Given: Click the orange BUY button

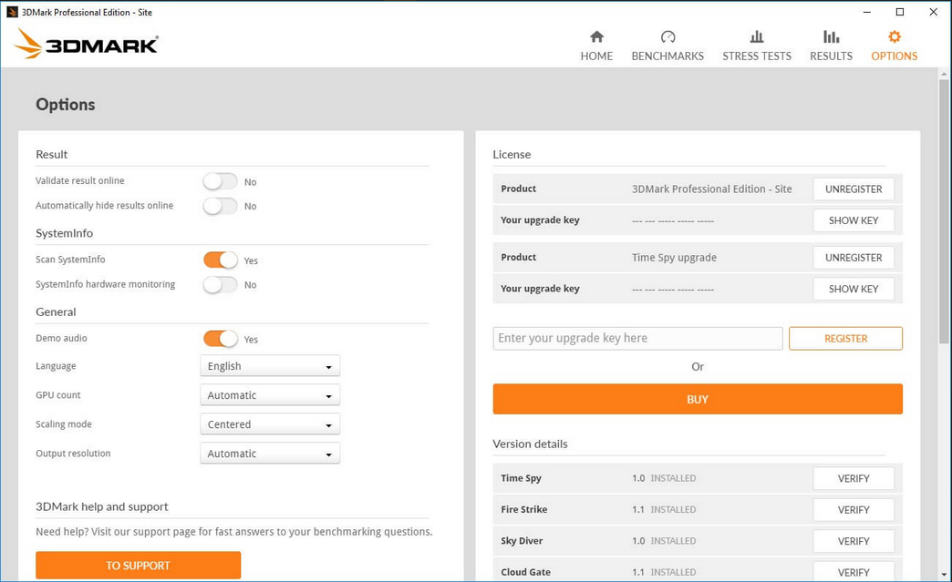Looking at the screenshot, I should pyautogui.click(x=698, y=399).
